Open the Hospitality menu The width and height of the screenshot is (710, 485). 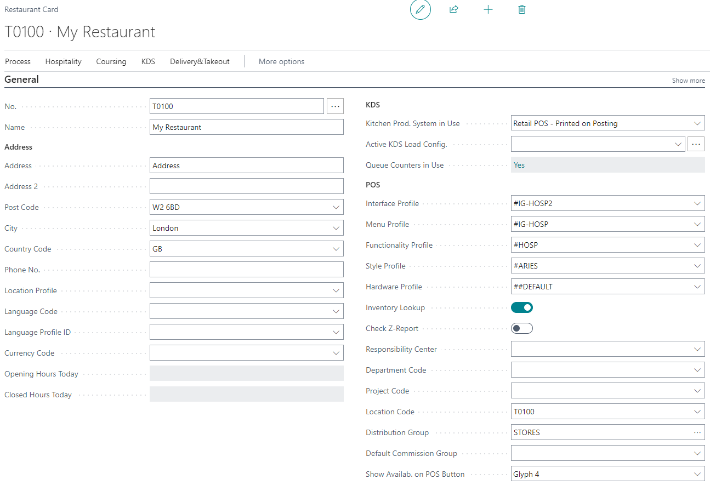tap(64, 61)
